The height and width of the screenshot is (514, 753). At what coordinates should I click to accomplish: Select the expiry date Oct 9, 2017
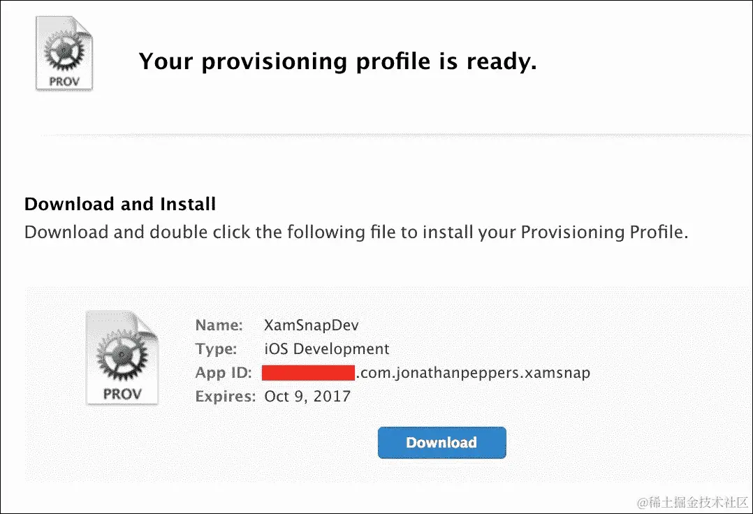point(307,397)
